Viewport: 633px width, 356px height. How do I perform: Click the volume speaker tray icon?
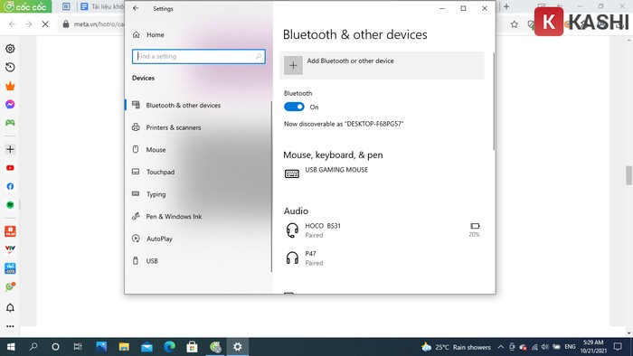(x=545, y=347)
